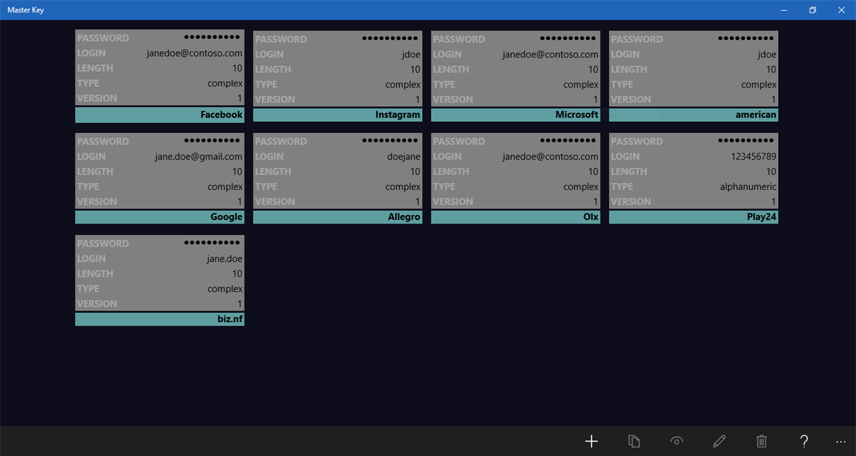The width and height of the screenshot is (856, 456).
Task: Edit entry using the pencil icon
Action: click(719, 441)
